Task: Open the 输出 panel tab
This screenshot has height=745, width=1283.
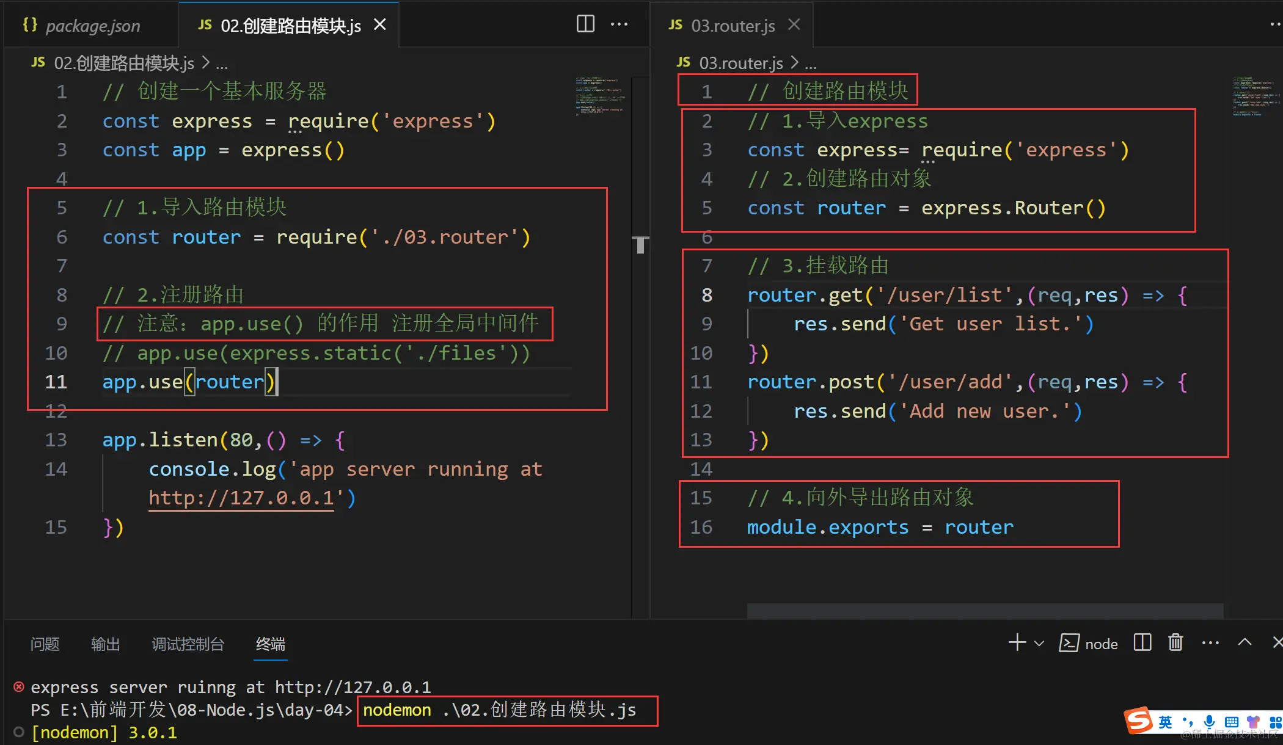Action: pos(105,644)
